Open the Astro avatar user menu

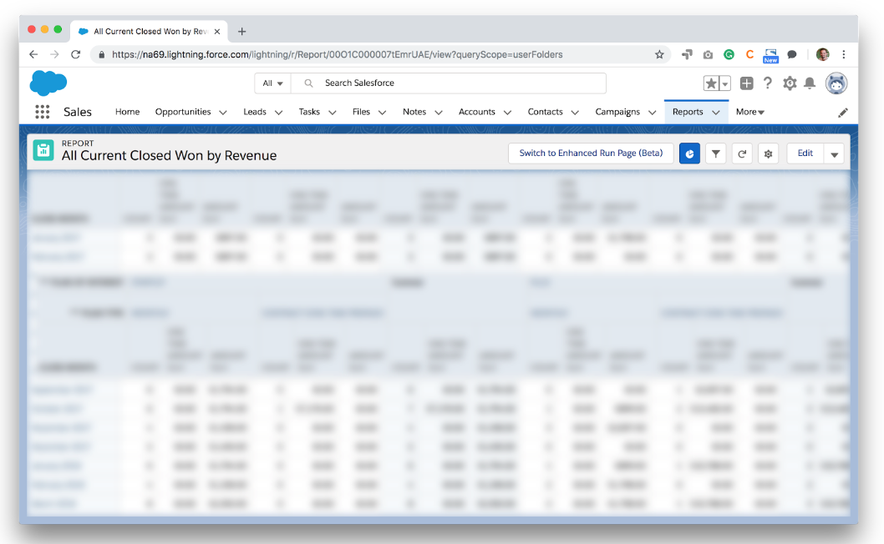(836, 83)
